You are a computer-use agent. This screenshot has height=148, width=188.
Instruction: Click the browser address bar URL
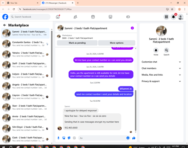pyautogui.click(x=47, y=9)
